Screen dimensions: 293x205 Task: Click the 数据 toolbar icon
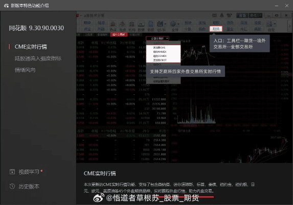[141, 26]
